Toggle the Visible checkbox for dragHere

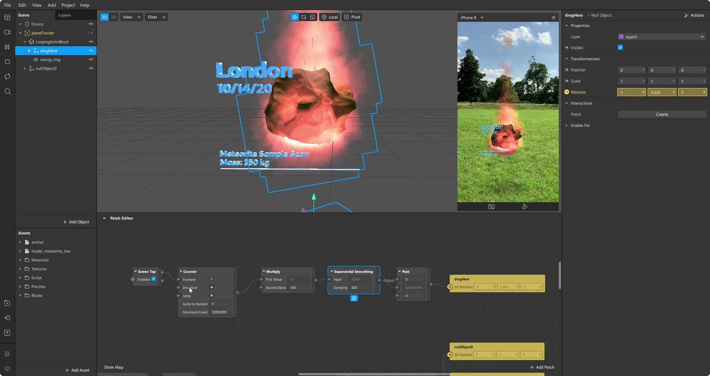pyautogui.click(x=620, y=47)
